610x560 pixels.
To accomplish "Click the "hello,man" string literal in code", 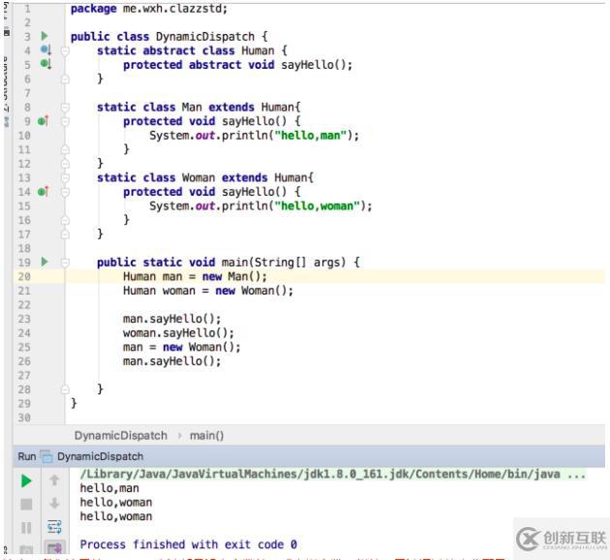I will coord(311,136).
